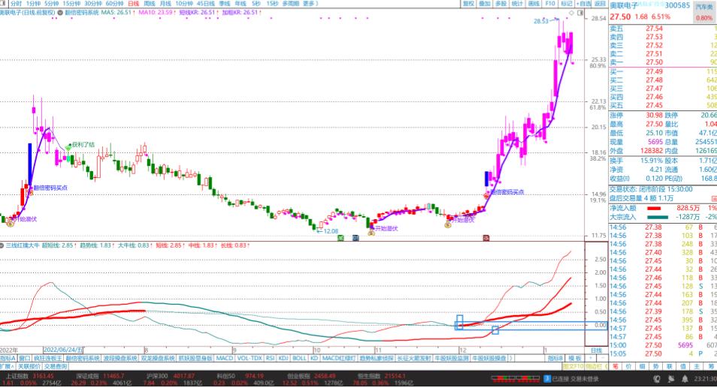This screenshot has height=388, width=717.
Task: Click the 创业板指 index in status bar
Action: click(298, 376)
